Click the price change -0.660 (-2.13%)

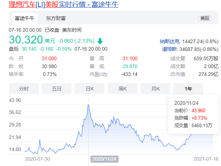[x=76, y=41]
